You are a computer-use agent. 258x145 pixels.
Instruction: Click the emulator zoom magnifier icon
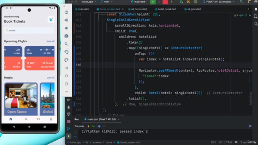point(66,44)
